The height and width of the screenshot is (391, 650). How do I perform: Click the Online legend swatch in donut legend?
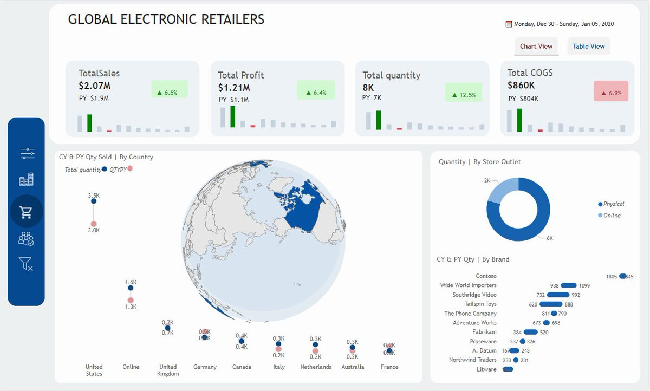click(x=600, y=216)
